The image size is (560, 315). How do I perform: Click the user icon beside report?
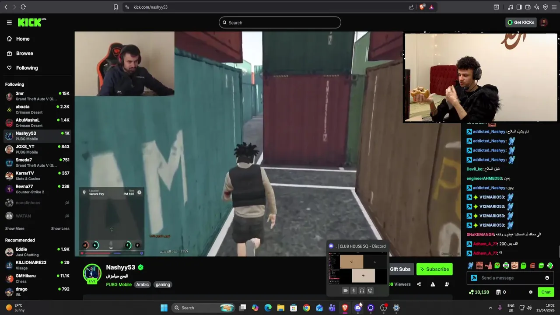447,284
